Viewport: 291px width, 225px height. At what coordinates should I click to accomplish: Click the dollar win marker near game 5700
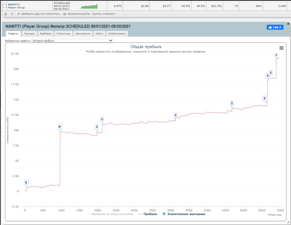pos(232,103)
